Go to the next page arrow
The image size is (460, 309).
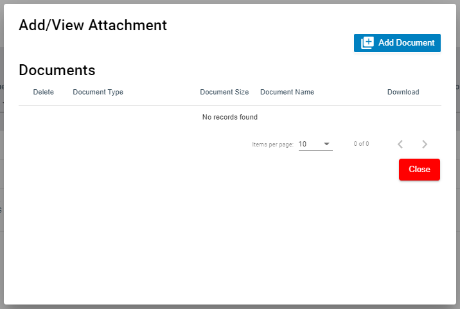(425, 145)
